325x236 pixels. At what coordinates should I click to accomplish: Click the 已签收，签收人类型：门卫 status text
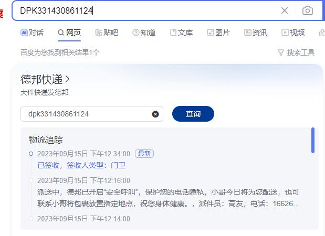pyautogui.click(x=82, y=165)
